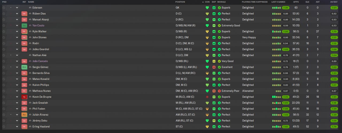Toggle the picked checkbox for Phil Foden

4,109
